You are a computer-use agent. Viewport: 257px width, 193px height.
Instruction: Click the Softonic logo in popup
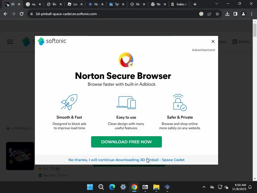(52, 41)
